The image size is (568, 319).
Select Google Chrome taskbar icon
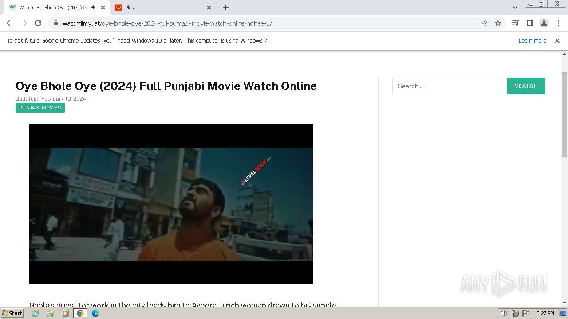coord(80,313)
